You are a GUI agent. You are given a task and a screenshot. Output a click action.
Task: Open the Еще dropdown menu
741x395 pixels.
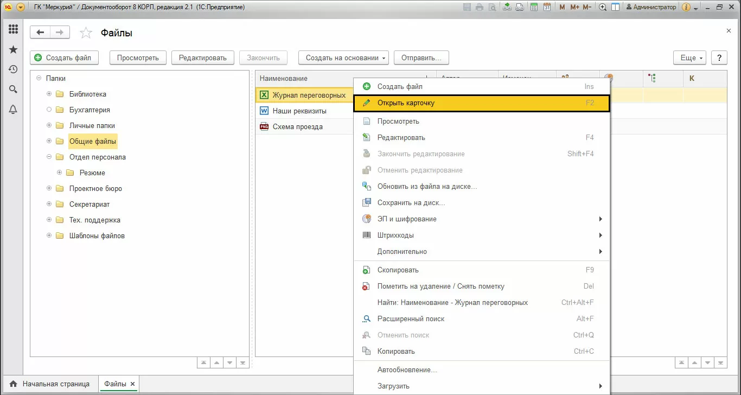click(689, 58)
